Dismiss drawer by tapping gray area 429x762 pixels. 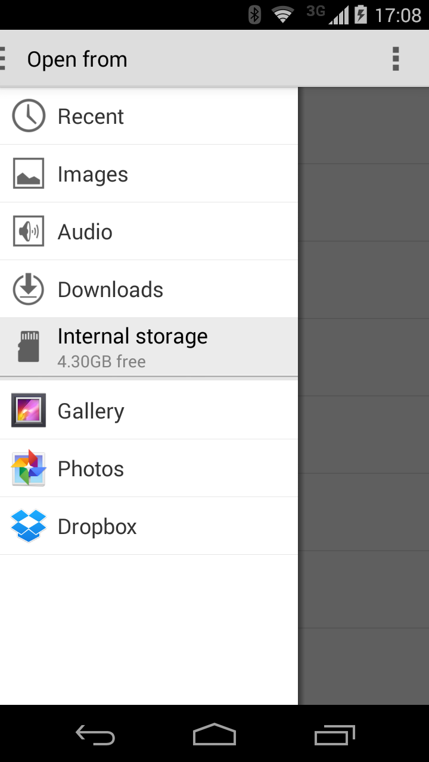[363, 396]
